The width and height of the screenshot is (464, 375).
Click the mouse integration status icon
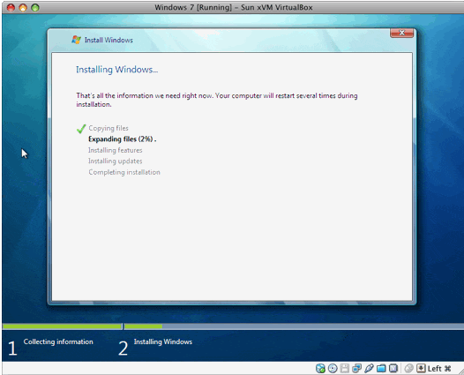(409, 369)
